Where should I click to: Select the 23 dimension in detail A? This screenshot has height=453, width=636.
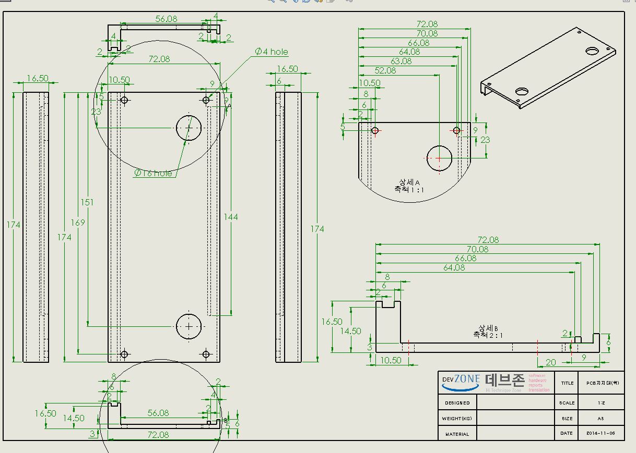coord(485,140)
